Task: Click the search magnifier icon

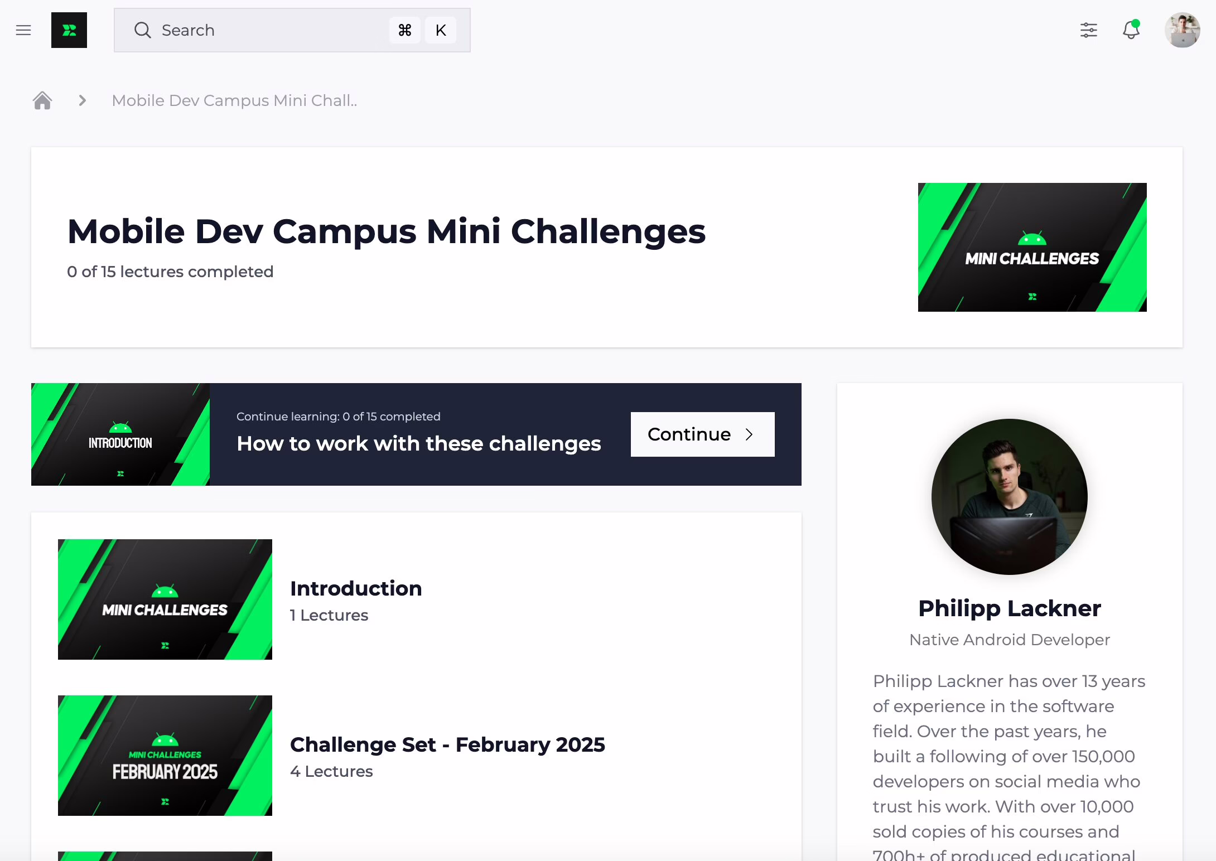Action: (143, 30)
